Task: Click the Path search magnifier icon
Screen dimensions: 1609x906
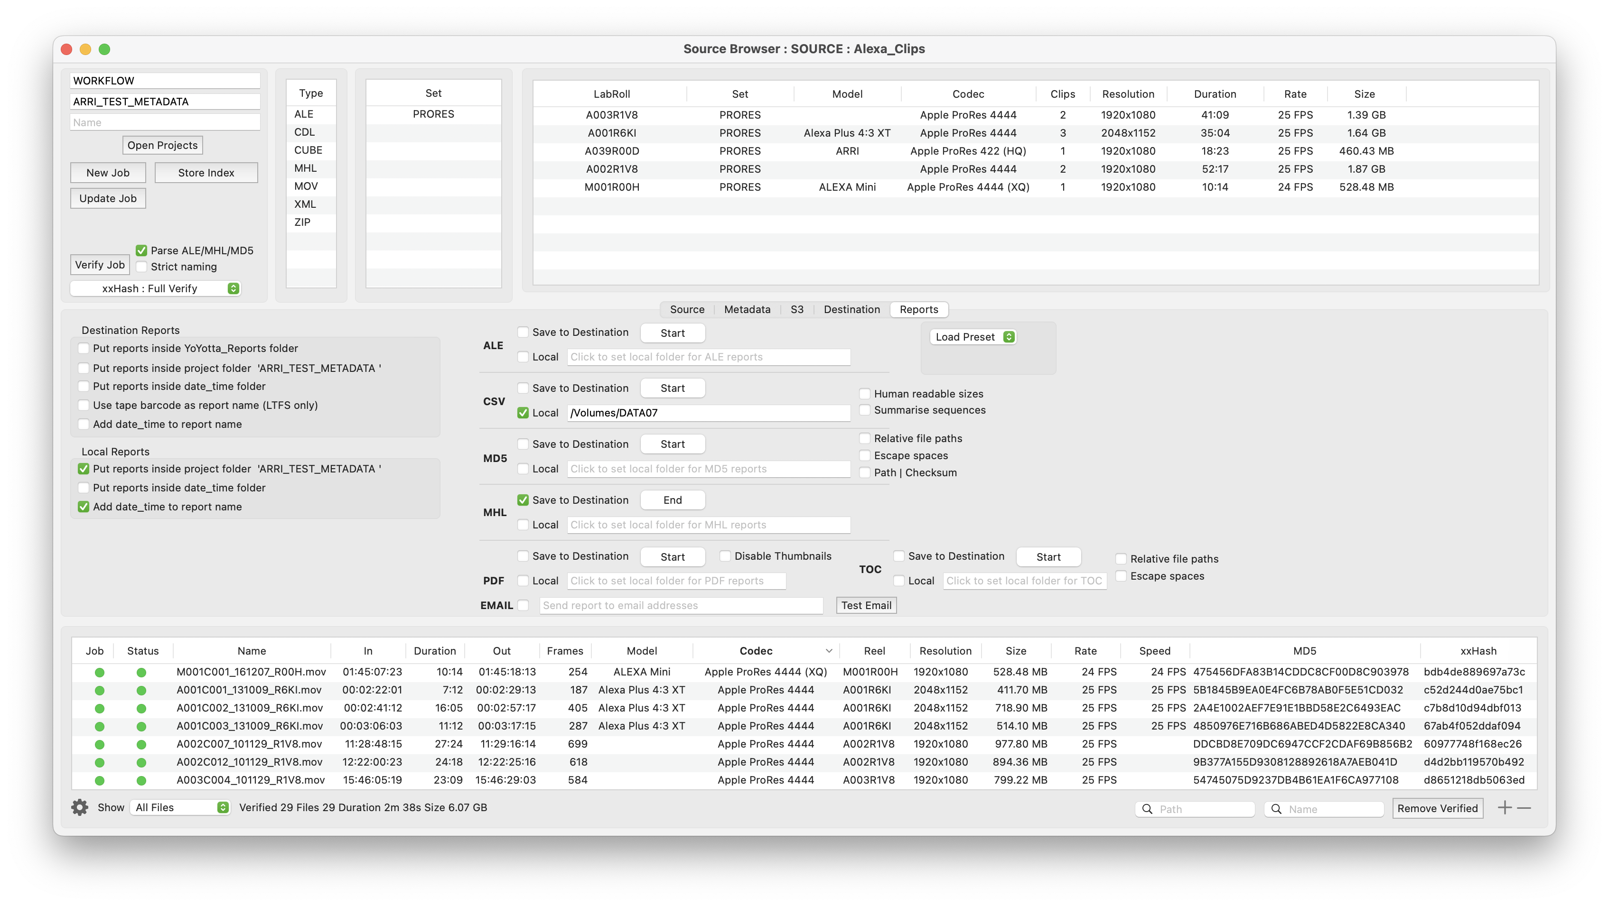Action: [x=1147, y=809]
